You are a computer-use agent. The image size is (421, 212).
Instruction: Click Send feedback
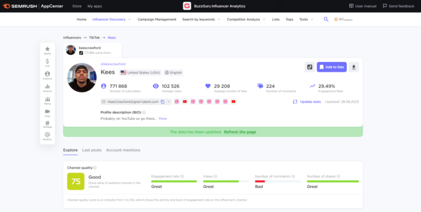click(x=398, y=6)
